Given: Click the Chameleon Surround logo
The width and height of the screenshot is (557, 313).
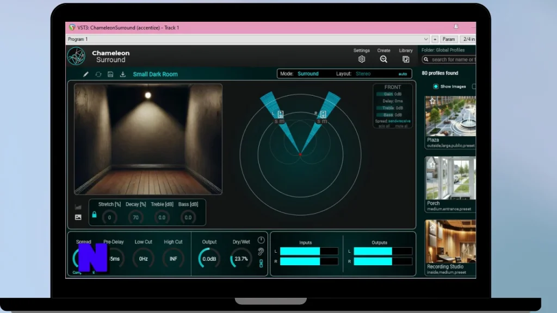Looking at the screenshot, I should 76,56.
